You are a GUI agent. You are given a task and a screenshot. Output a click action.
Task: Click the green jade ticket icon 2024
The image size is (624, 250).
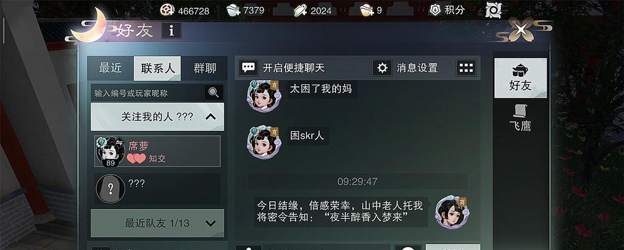coord(300,10)
